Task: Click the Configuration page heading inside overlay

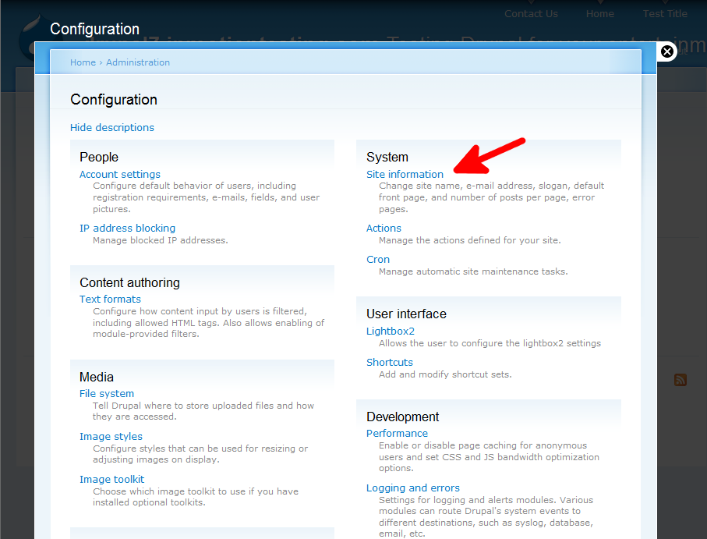Action: pyautogui.click(x=114, y=99)
